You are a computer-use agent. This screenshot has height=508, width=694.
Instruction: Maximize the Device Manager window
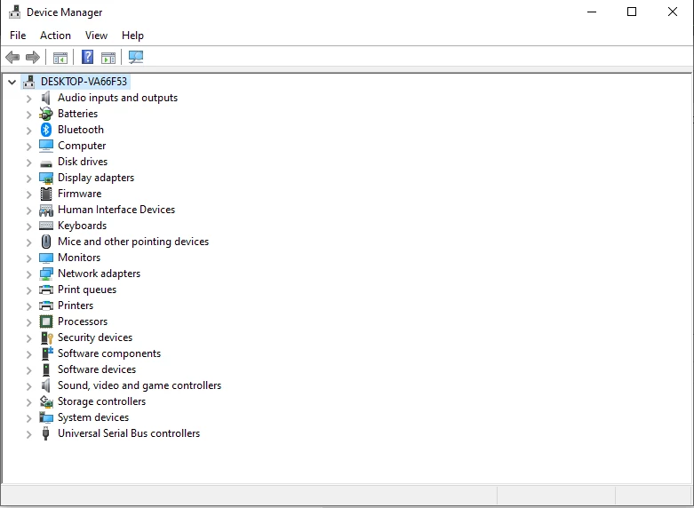632,12
